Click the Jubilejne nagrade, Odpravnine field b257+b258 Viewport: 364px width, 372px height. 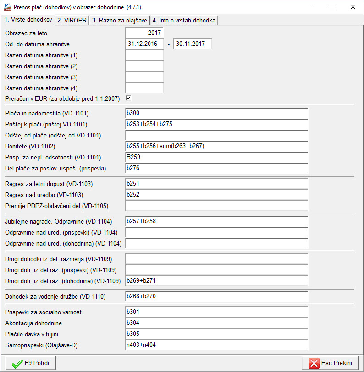pyautogui.click(x=216, y=221)
